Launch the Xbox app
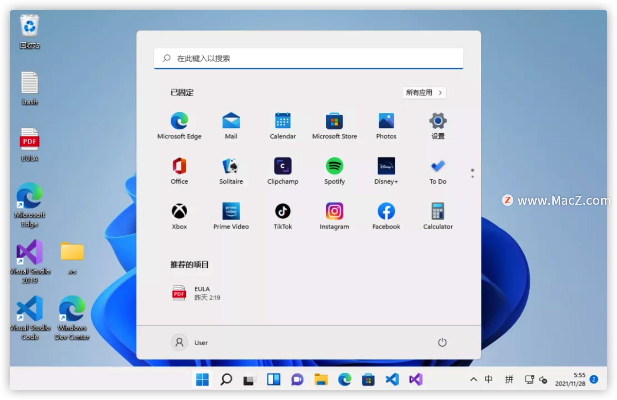 pos(179,216)
